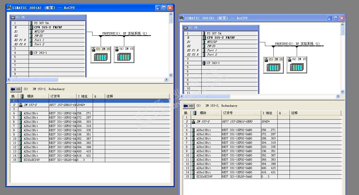Click address 416...431 cell in window A
Screen dimensions: 359x195
pos(85,156)
